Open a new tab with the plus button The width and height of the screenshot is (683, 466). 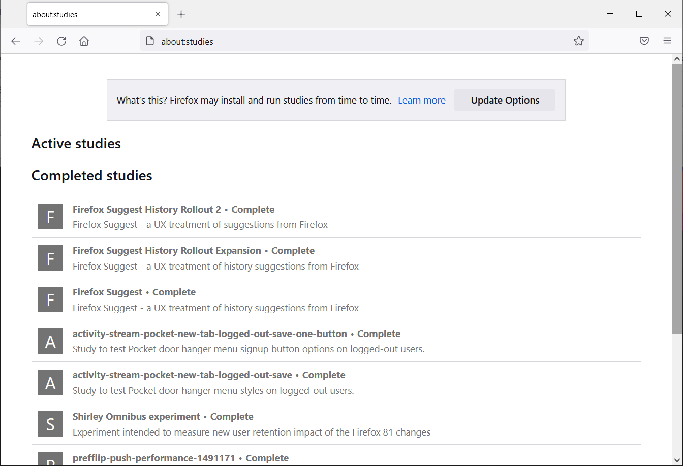[181, 14]
